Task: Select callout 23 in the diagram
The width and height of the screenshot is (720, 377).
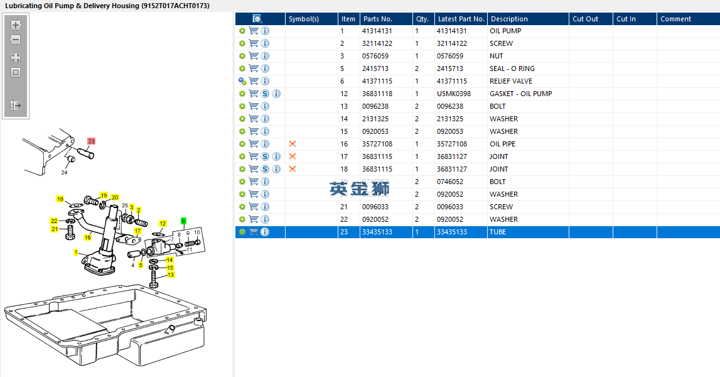Action: click(x=92, y=141)
